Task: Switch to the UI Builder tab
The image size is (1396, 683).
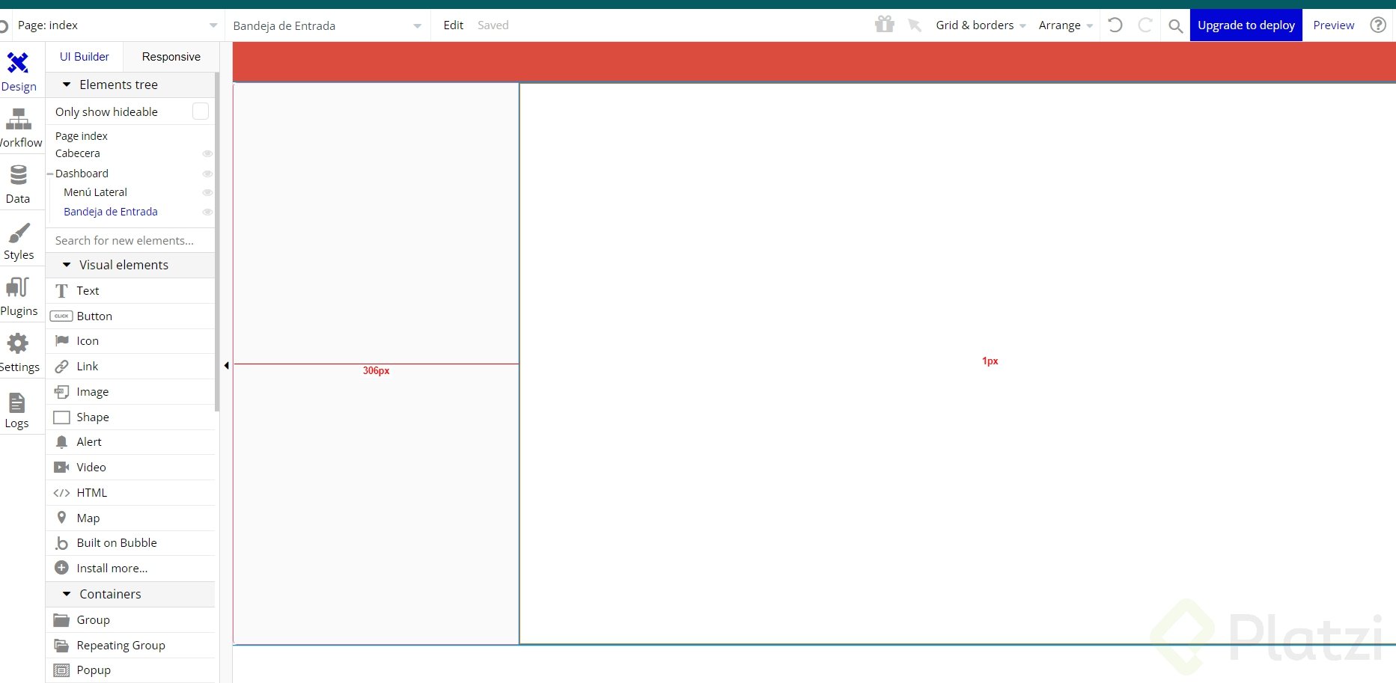Action: 84,57
